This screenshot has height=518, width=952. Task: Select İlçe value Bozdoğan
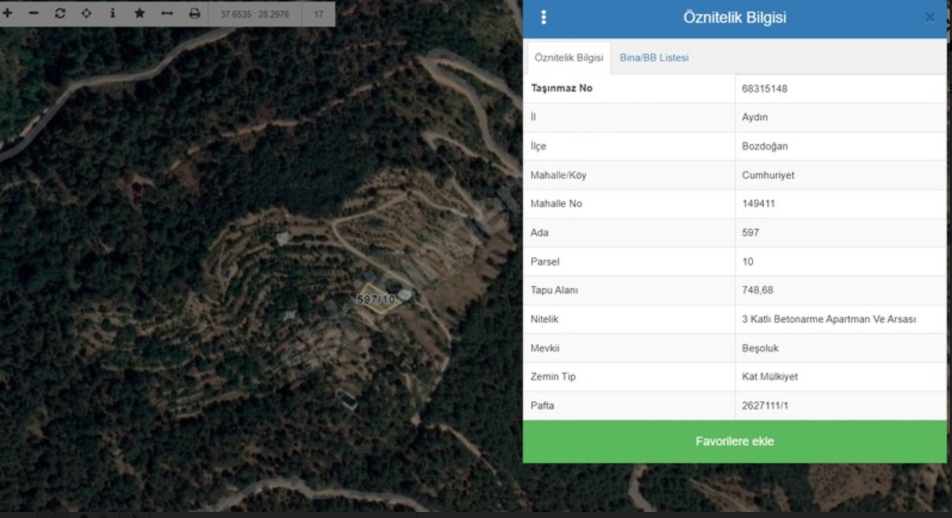pos(765,146)
